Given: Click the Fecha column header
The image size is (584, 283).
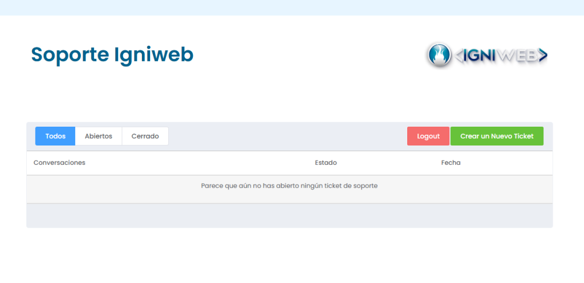Looking at the screenshot, I should [451, 163].
